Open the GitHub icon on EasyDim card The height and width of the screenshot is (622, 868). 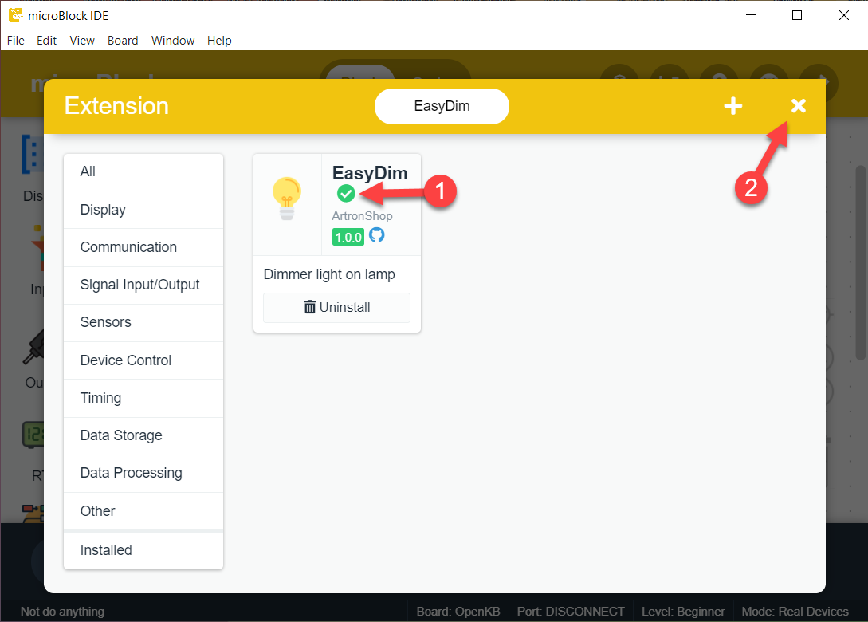click(376, 235)
